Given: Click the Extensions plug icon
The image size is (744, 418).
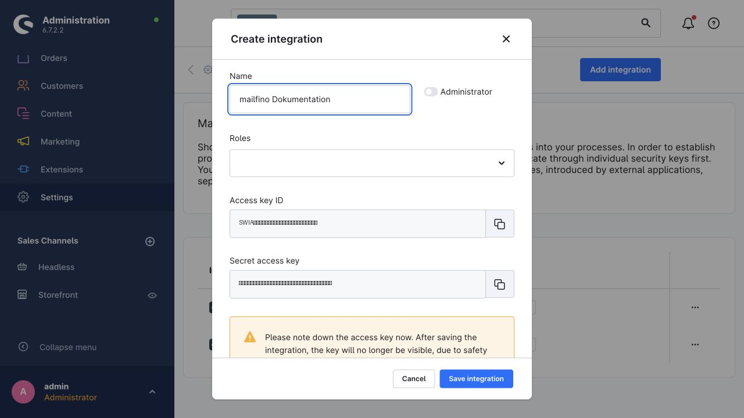Looking at the screenshot, I should click(x=23, y=170).
